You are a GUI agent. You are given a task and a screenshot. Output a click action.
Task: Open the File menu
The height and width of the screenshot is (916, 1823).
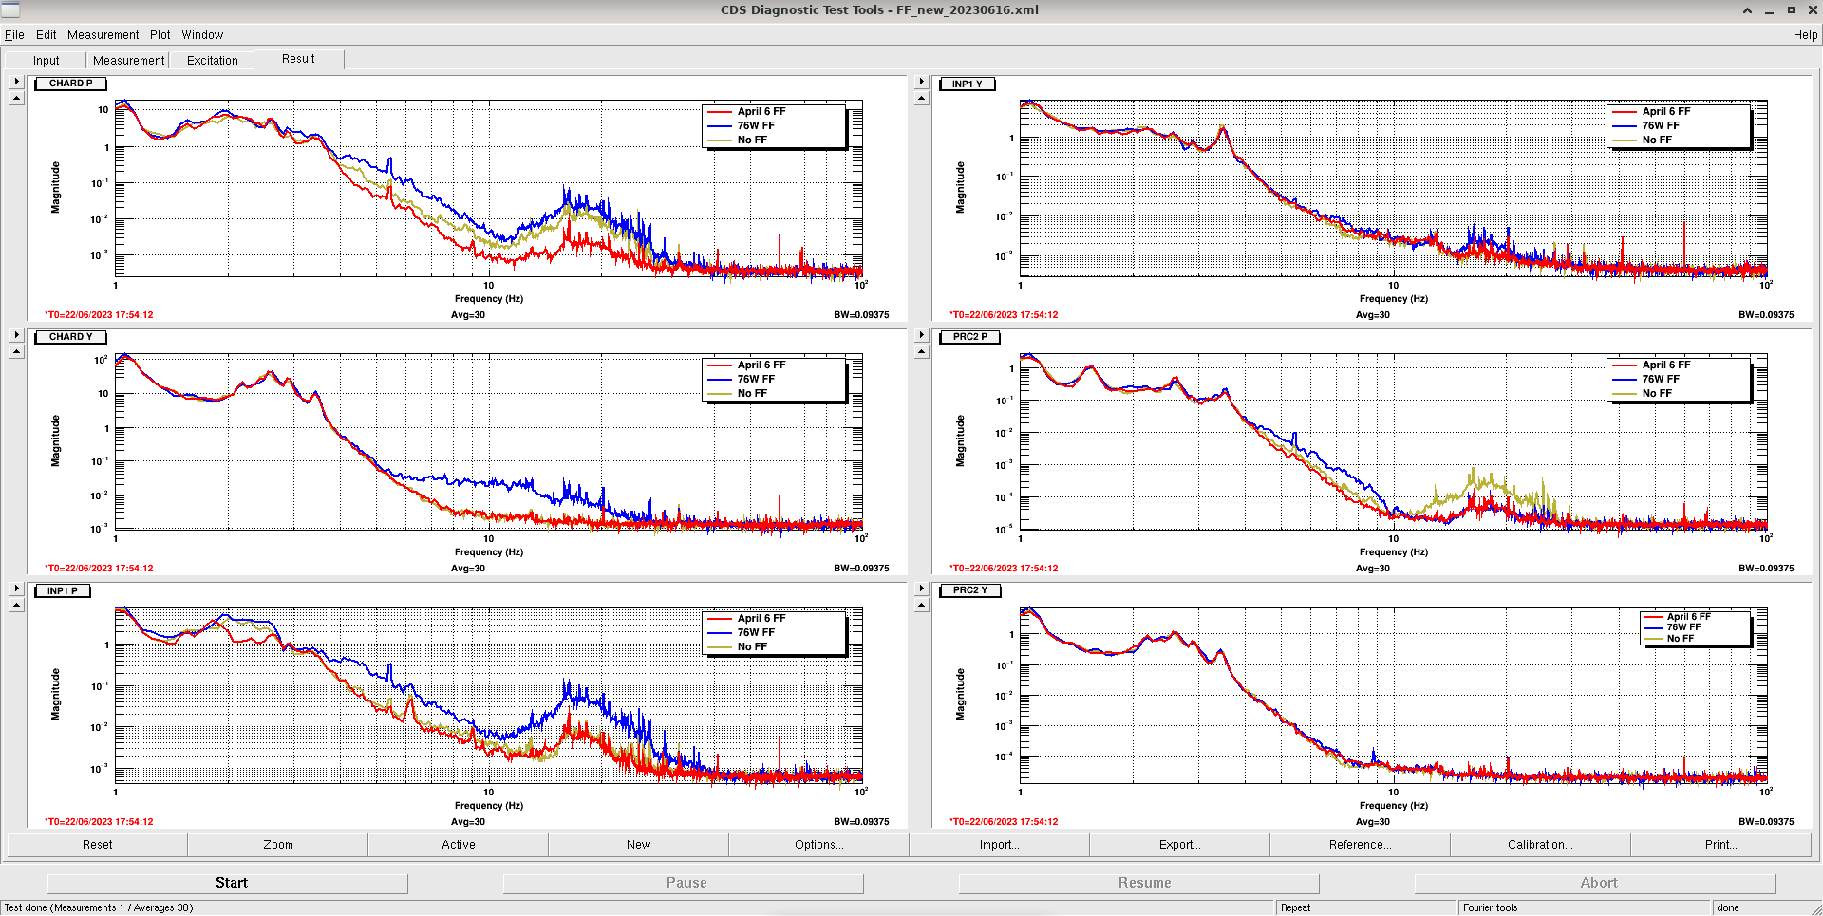tap(14, 35)
